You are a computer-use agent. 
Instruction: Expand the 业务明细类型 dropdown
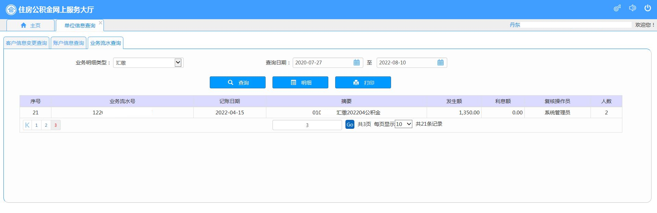(x=178, y=63)
